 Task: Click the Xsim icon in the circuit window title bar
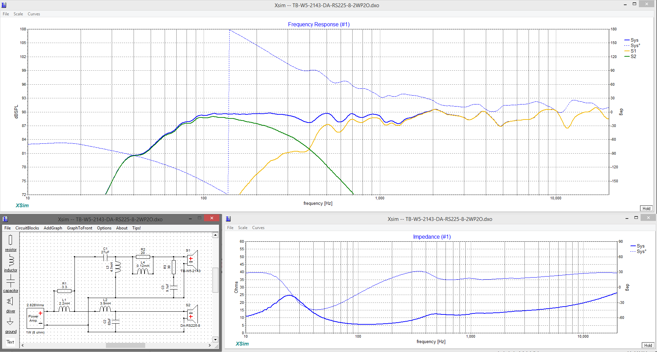click(x=5, y=219)
